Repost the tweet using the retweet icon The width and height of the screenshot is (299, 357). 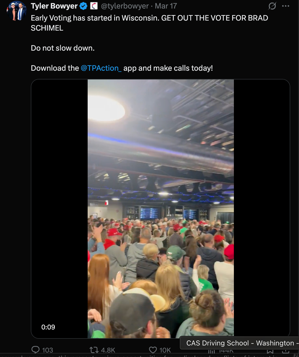tap(94, 350)
